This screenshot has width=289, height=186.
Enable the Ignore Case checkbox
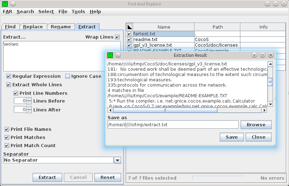tap(68, 76)
